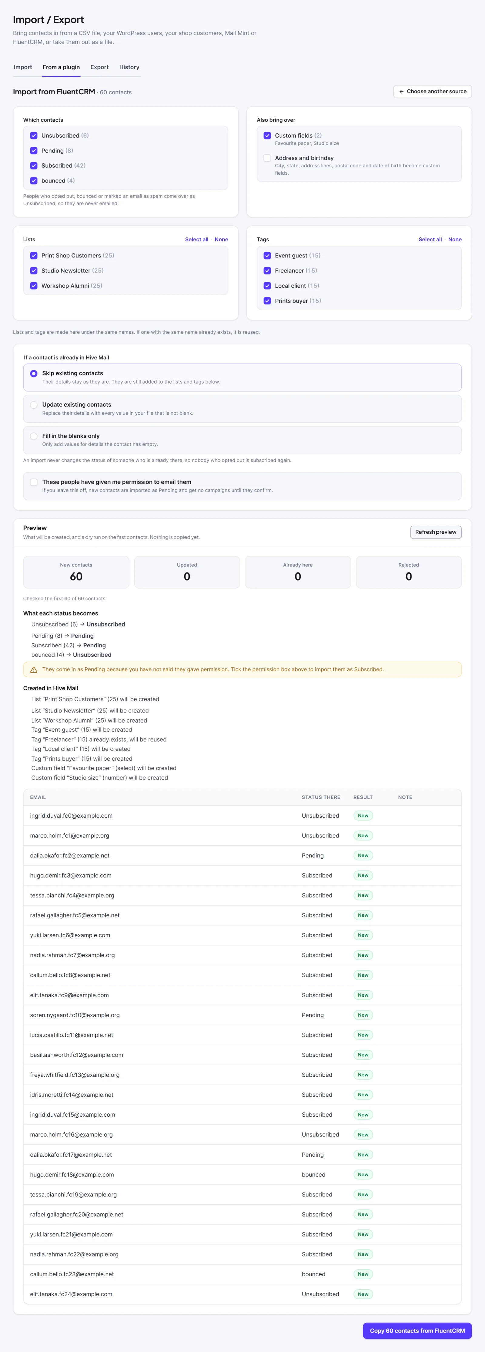Click Select all in the Tags card
This screenshot has height=1352, width=485.
tap(430, 239)
